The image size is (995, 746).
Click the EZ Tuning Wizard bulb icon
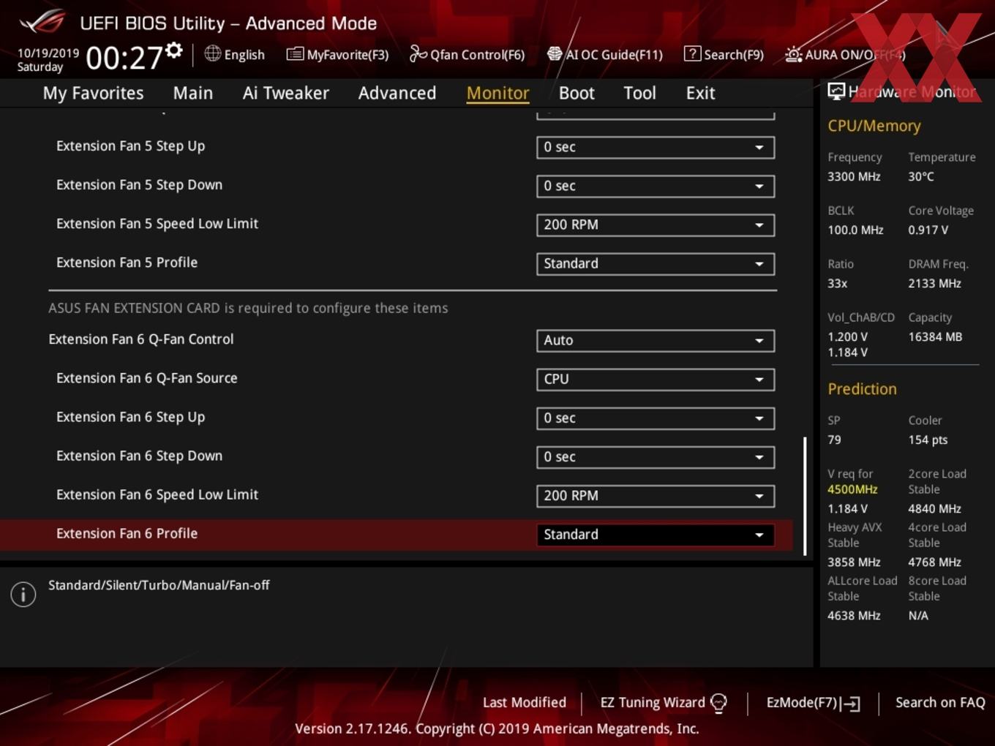[x=719, y=703]
